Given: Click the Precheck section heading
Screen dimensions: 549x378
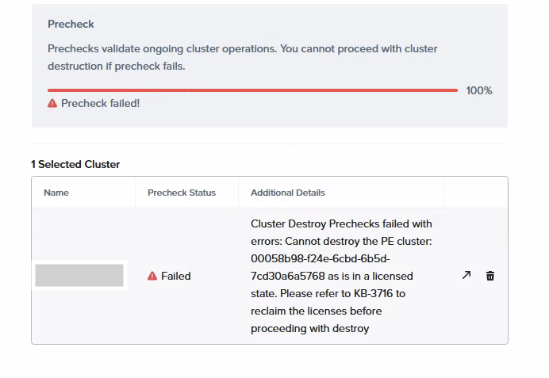Looking at the screenshot, I should point(71,25).
